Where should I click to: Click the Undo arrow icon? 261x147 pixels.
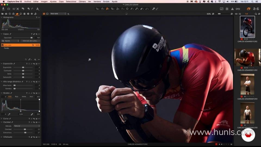(29, 9)
